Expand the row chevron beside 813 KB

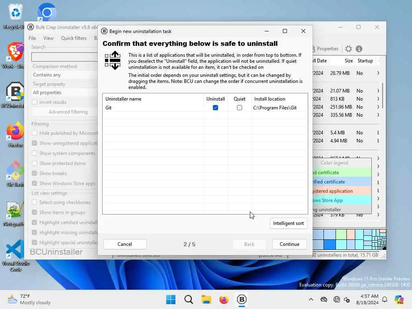point(378,99)
